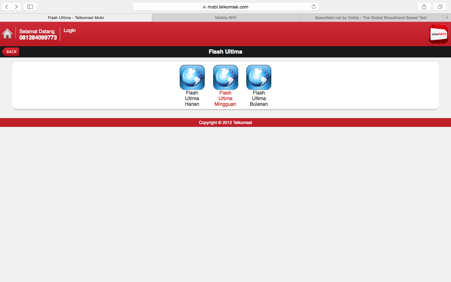
Task: Open the Safari share menu
Action: (424, 7)
